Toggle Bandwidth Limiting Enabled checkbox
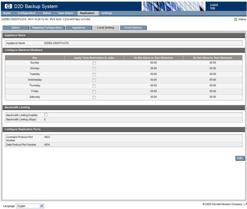The image size is (247, 209). pos(46,115)
